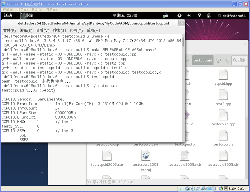Click the battery power tray icon
This screenshot has width=250, height=192.
click(209, 15)
